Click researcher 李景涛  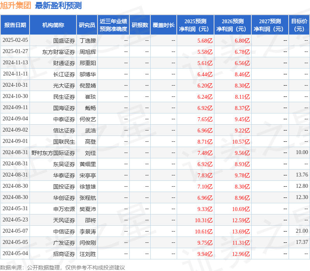[87, 232]
